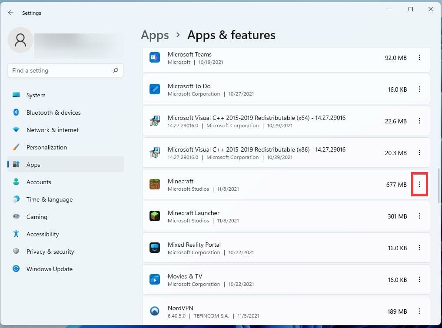Open Windows Update settings
This screenshot has height=328, width=442.
pos(65,269)
